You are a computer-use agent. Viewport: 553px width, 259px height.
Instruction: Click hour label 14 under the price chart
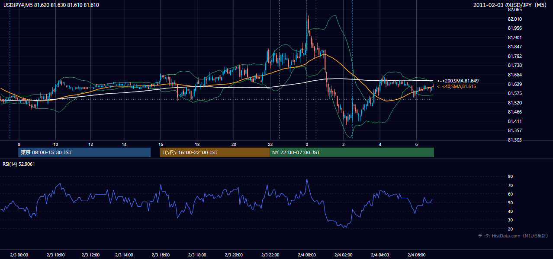pos(124,144)
